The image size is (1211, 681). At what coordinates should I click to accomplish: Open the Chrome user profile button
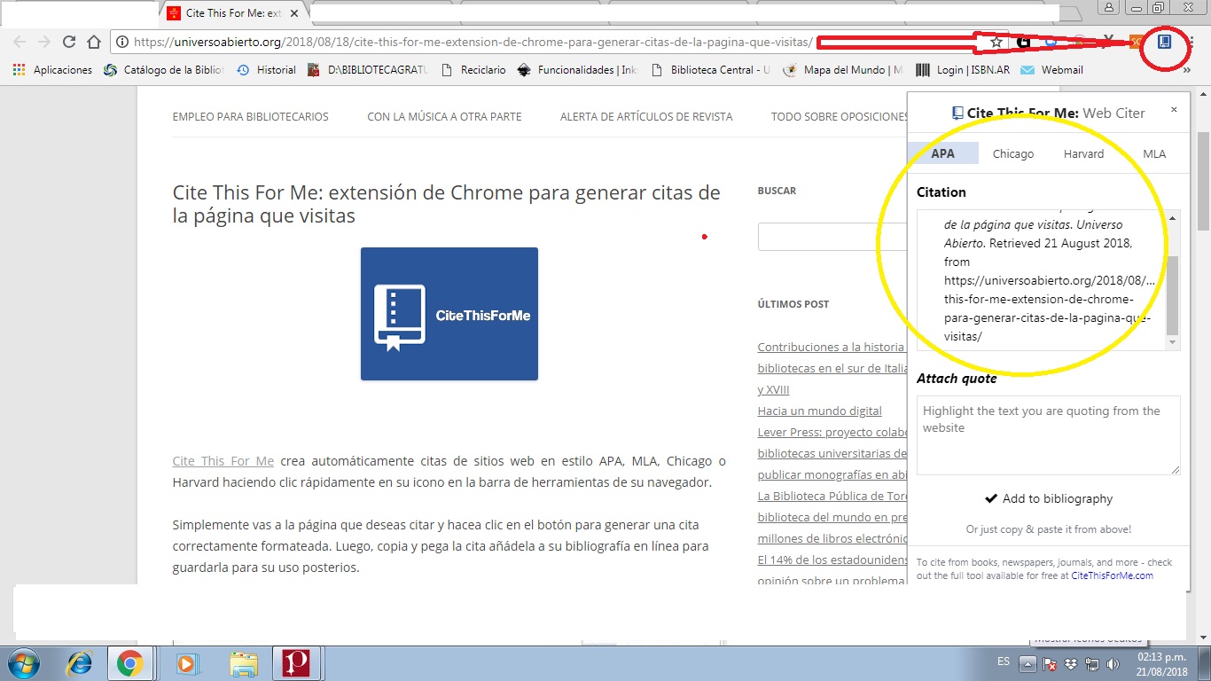click(x=1108, y=8)
